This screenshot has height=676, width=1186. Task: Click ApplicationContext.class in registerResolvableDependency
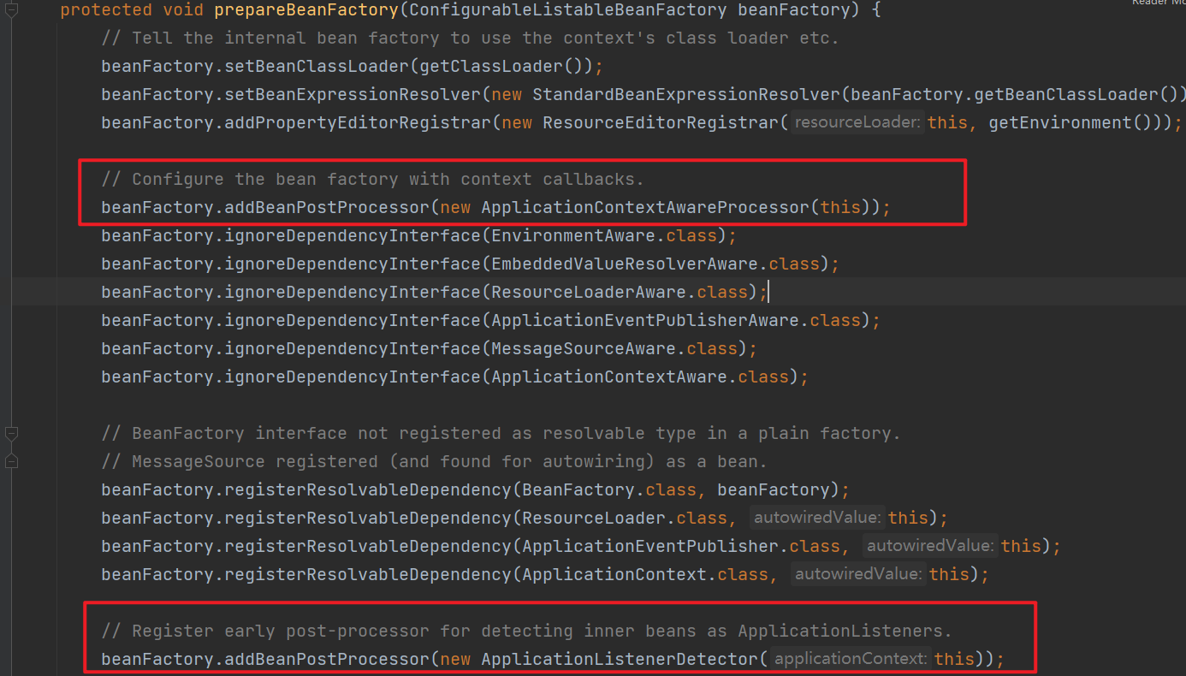coord(645,574)
